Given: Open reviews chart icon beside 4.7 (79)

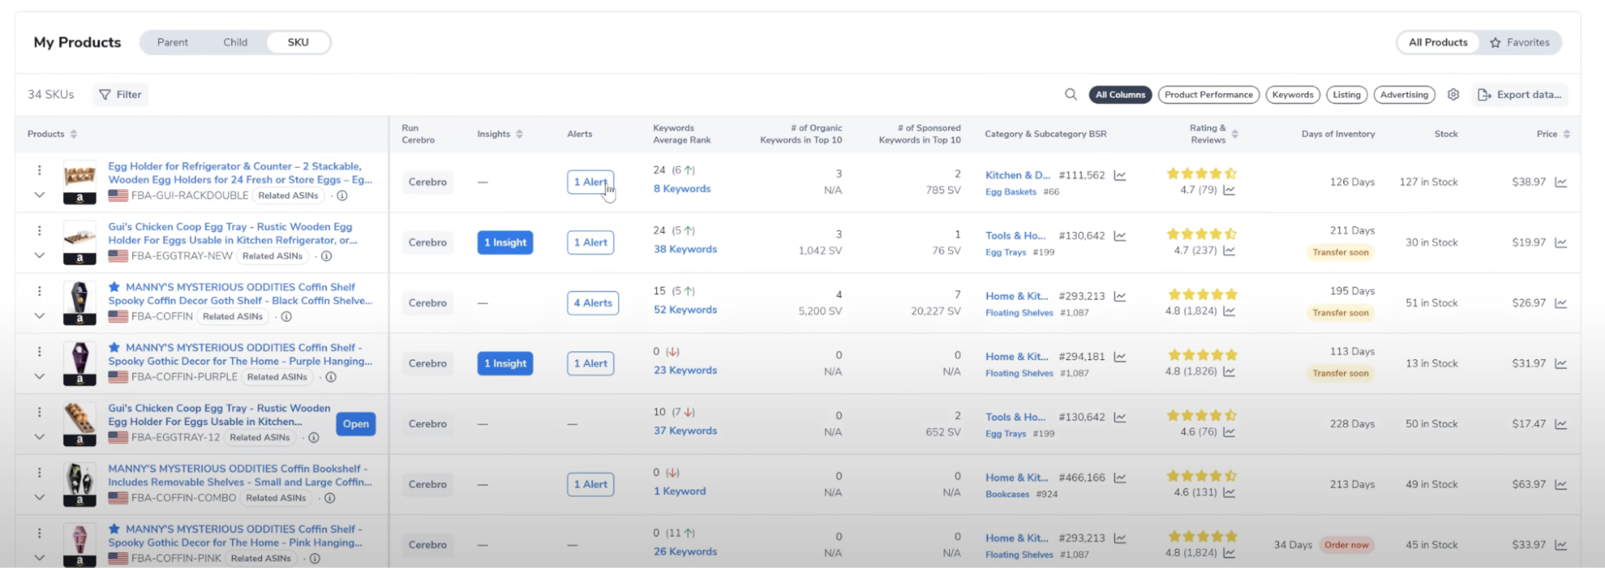Looking at the screenshot, I should [1229, 190].
